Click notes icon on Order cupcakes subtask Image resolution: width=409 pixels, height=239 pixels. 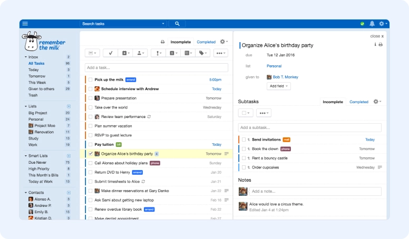(380, 167)
